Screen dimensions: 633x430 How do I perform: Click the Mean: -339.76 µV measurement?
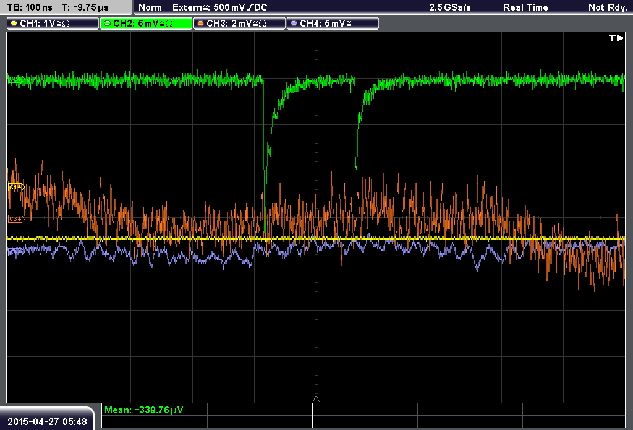143,410
